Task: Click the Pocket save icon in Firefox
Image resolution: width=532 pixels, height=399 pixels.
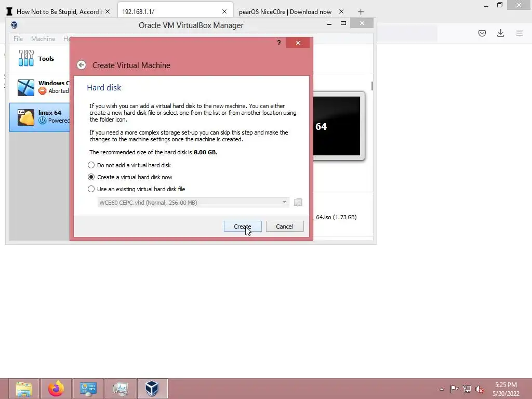Action: tap(482, 33)
